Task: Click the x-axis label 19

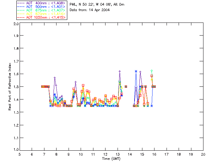Action: (191, 154)
